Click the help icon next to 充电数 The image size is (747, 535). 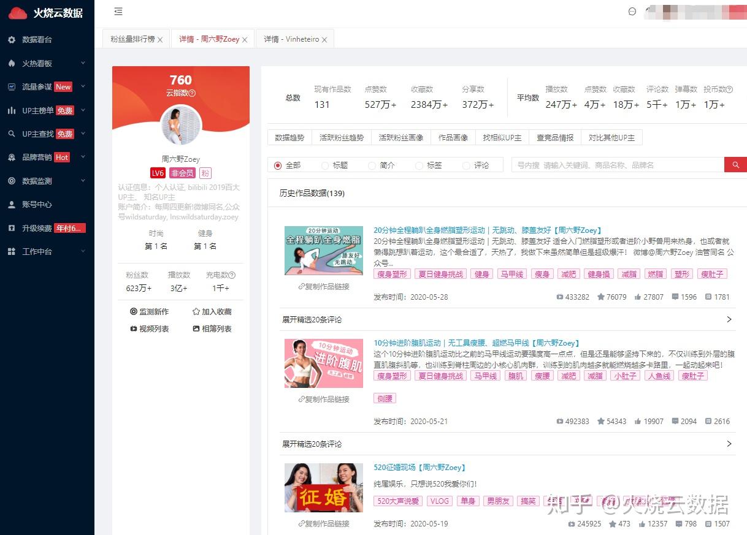[x=232, y=275]
